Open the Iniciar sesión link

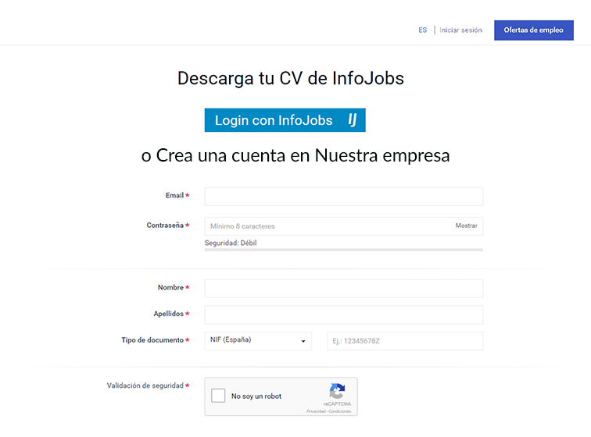coord(460,30)
